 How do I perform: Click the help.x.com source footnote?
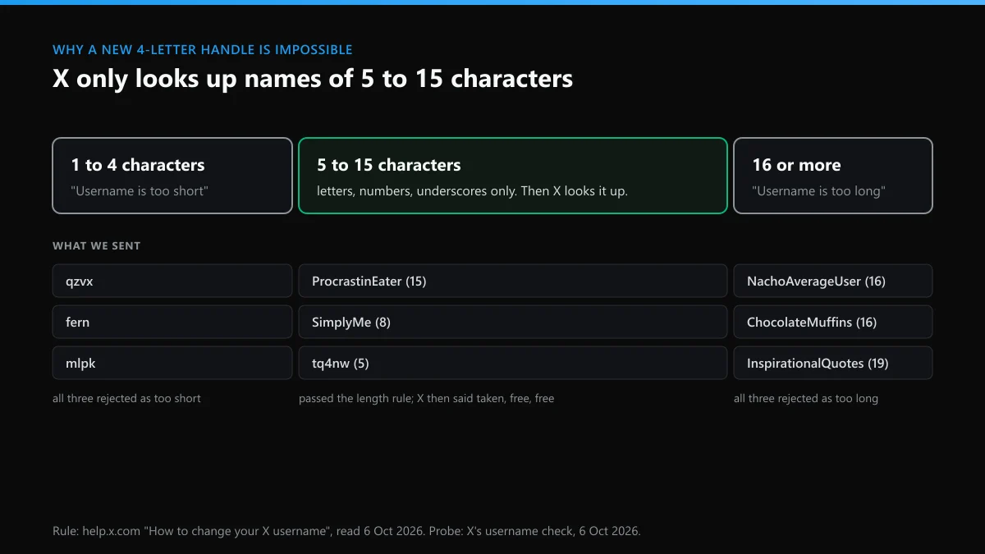pyautogui.click(x=346, y=531)
